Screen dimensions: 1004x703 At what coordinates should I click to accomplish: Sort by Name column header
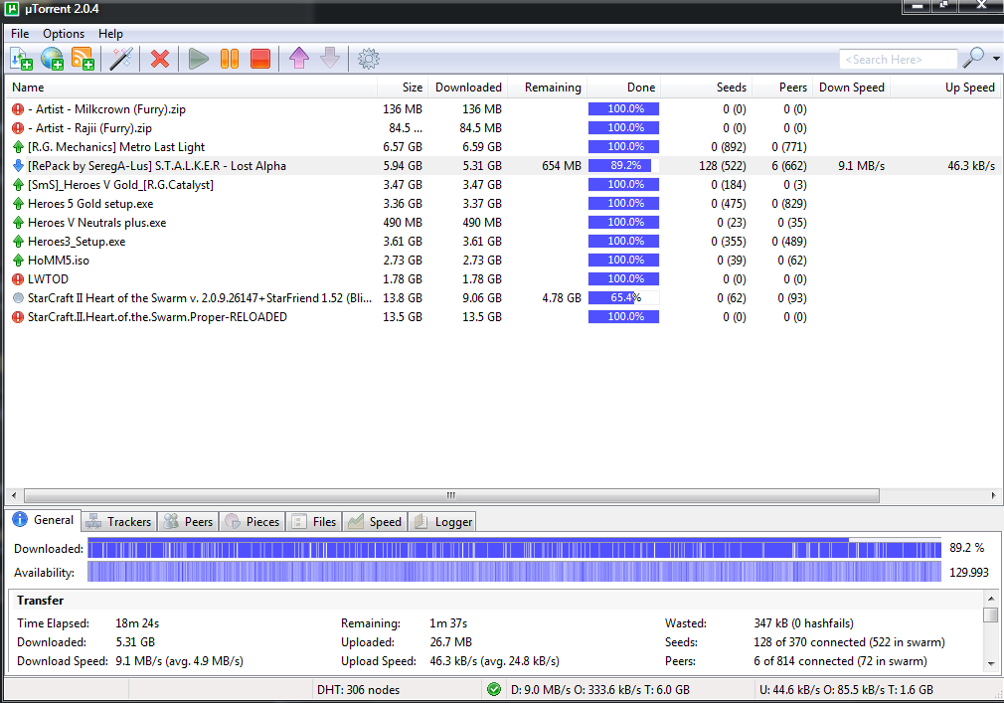pyautogui.click(x=192, y=88)
